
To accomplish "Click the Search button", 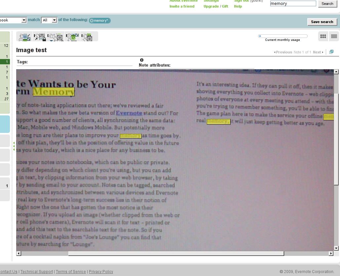I will 327,4.
